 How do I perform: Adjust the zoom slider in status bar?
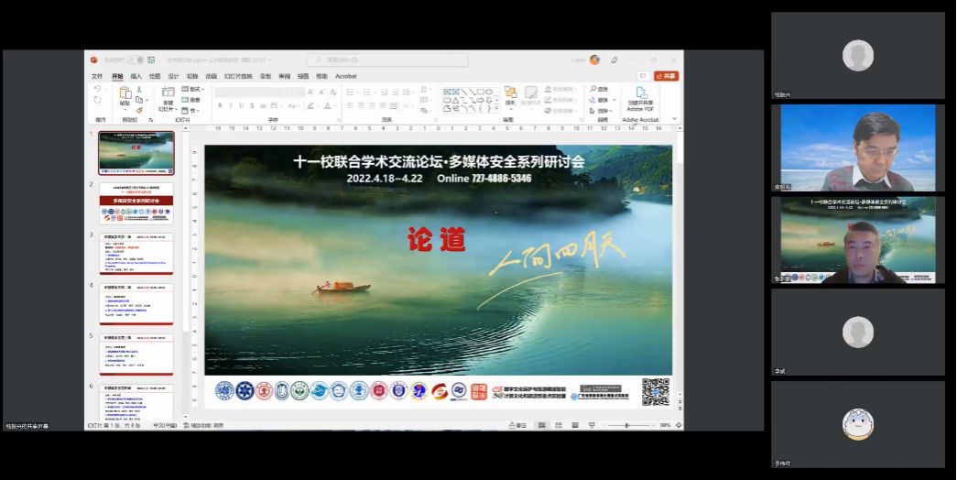627,425
